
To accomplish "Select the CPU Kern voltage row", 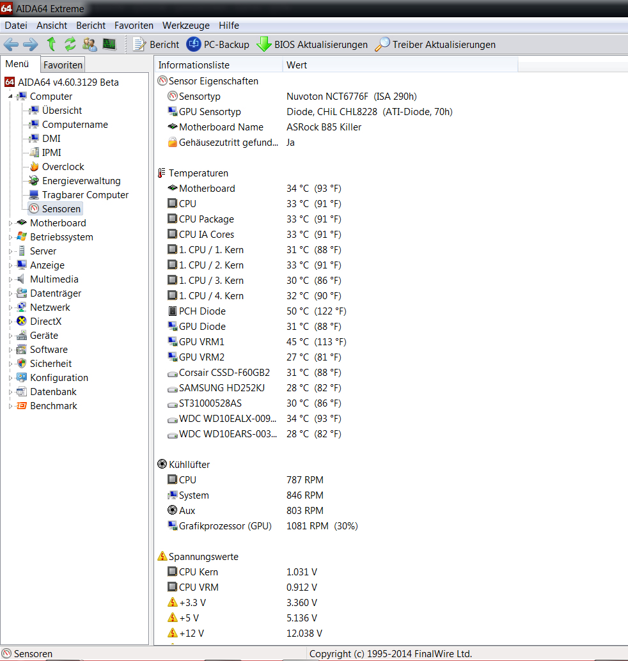I will click(242, 572).
